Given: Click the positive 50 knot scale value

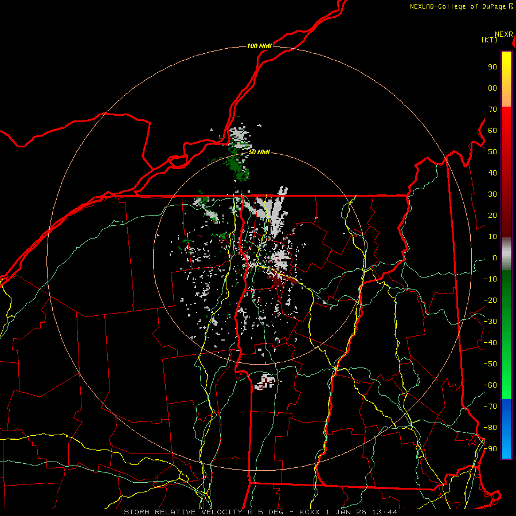Looking at the screenshot, I should click(492, 152).
